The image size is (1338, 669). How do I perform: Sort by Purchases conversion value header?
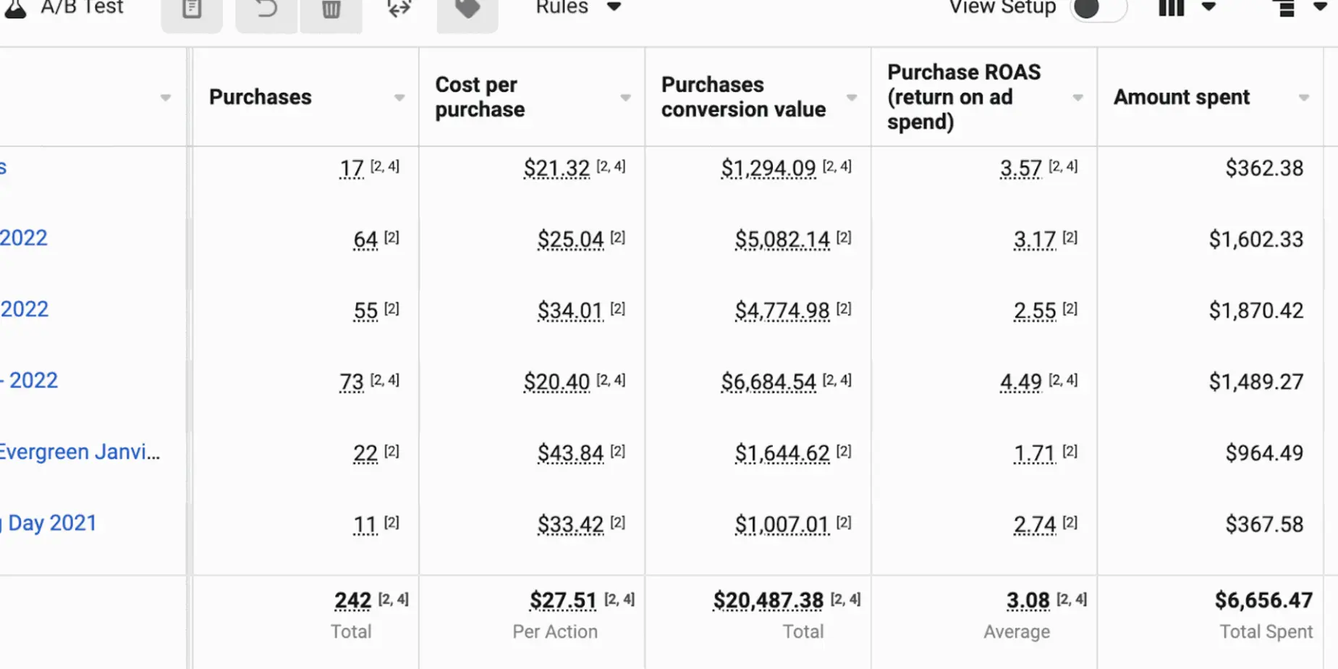pos(743,97)
